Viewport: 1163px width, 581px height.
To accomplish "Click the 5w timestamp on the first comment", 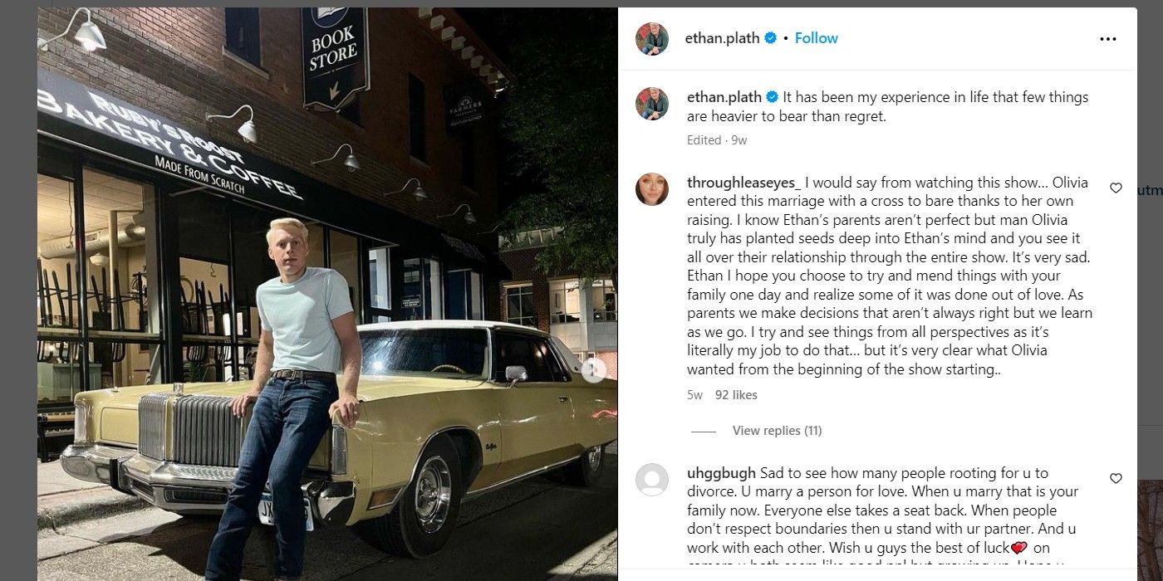I will click(694, 395).
